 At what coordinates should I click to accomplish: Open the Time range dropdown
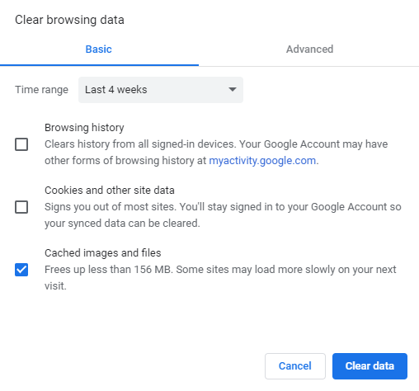click(161, 90)
